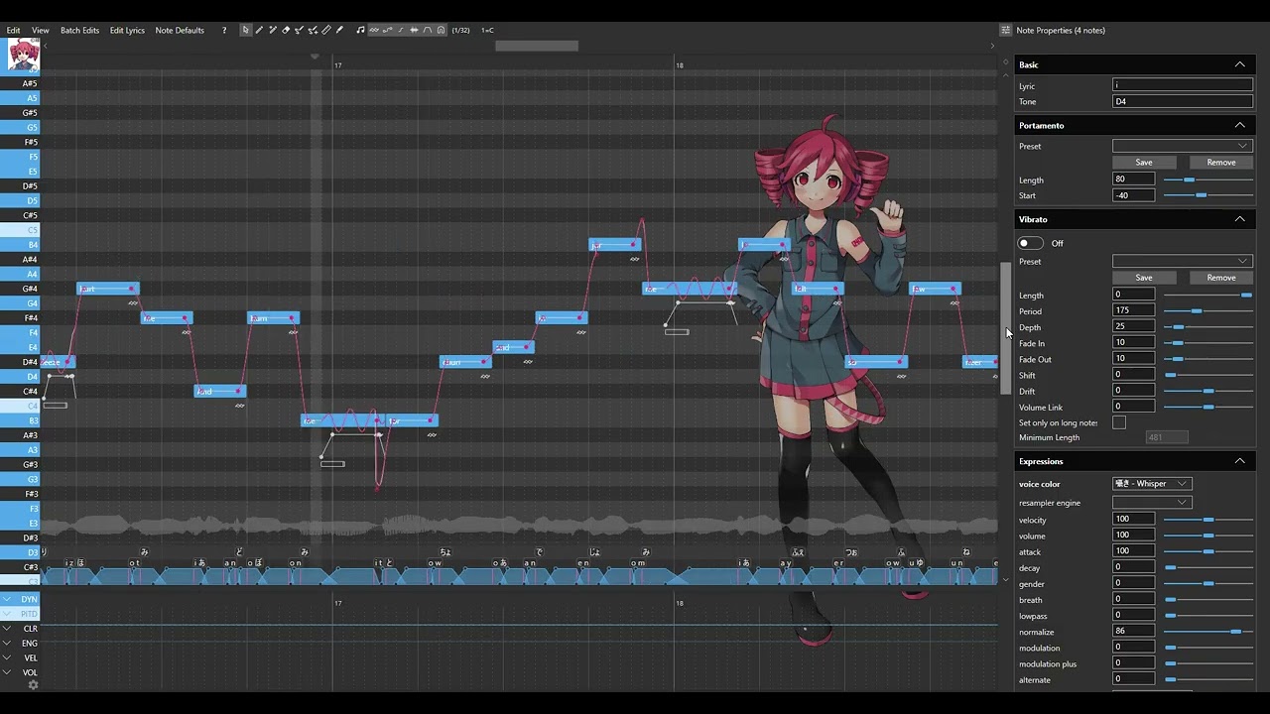
Task: Toggle phoneme display icon
Action: pos(428,30)
